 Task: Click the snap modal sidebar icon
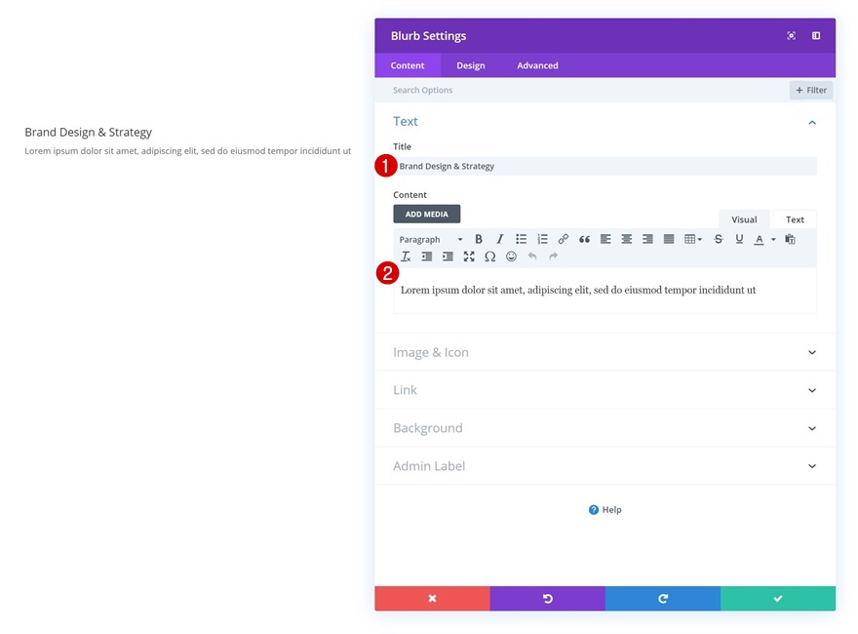click(816, 35)
